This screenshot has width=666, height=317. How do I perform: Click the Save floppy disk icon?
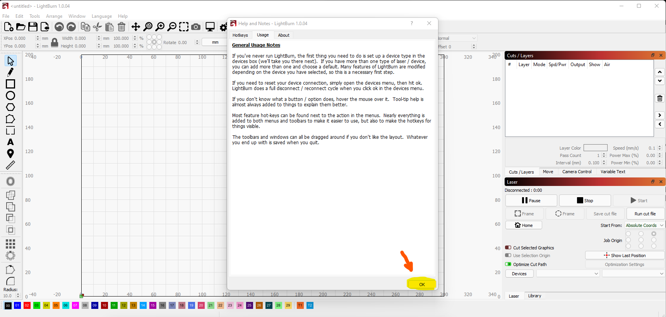[33, 27]
